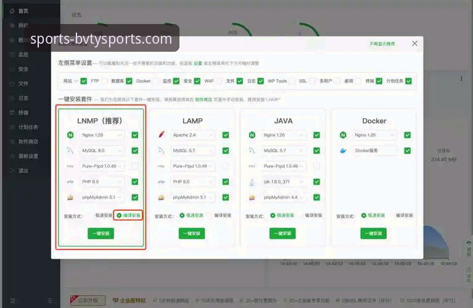
Task: Click the 不再显示推荐 link
Action: (x=382, y=44)
